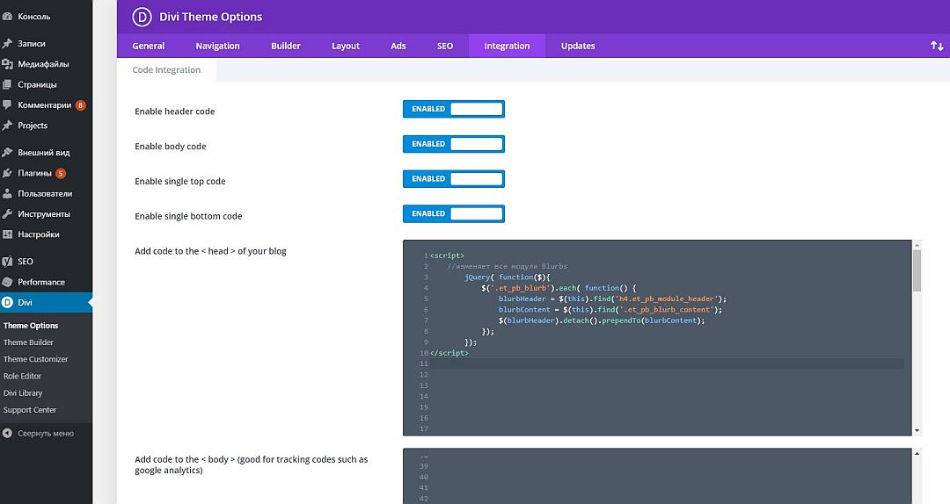Open Divi Library submenu link
Viewport: 950px width, 504px height.
tap(23, 393)
